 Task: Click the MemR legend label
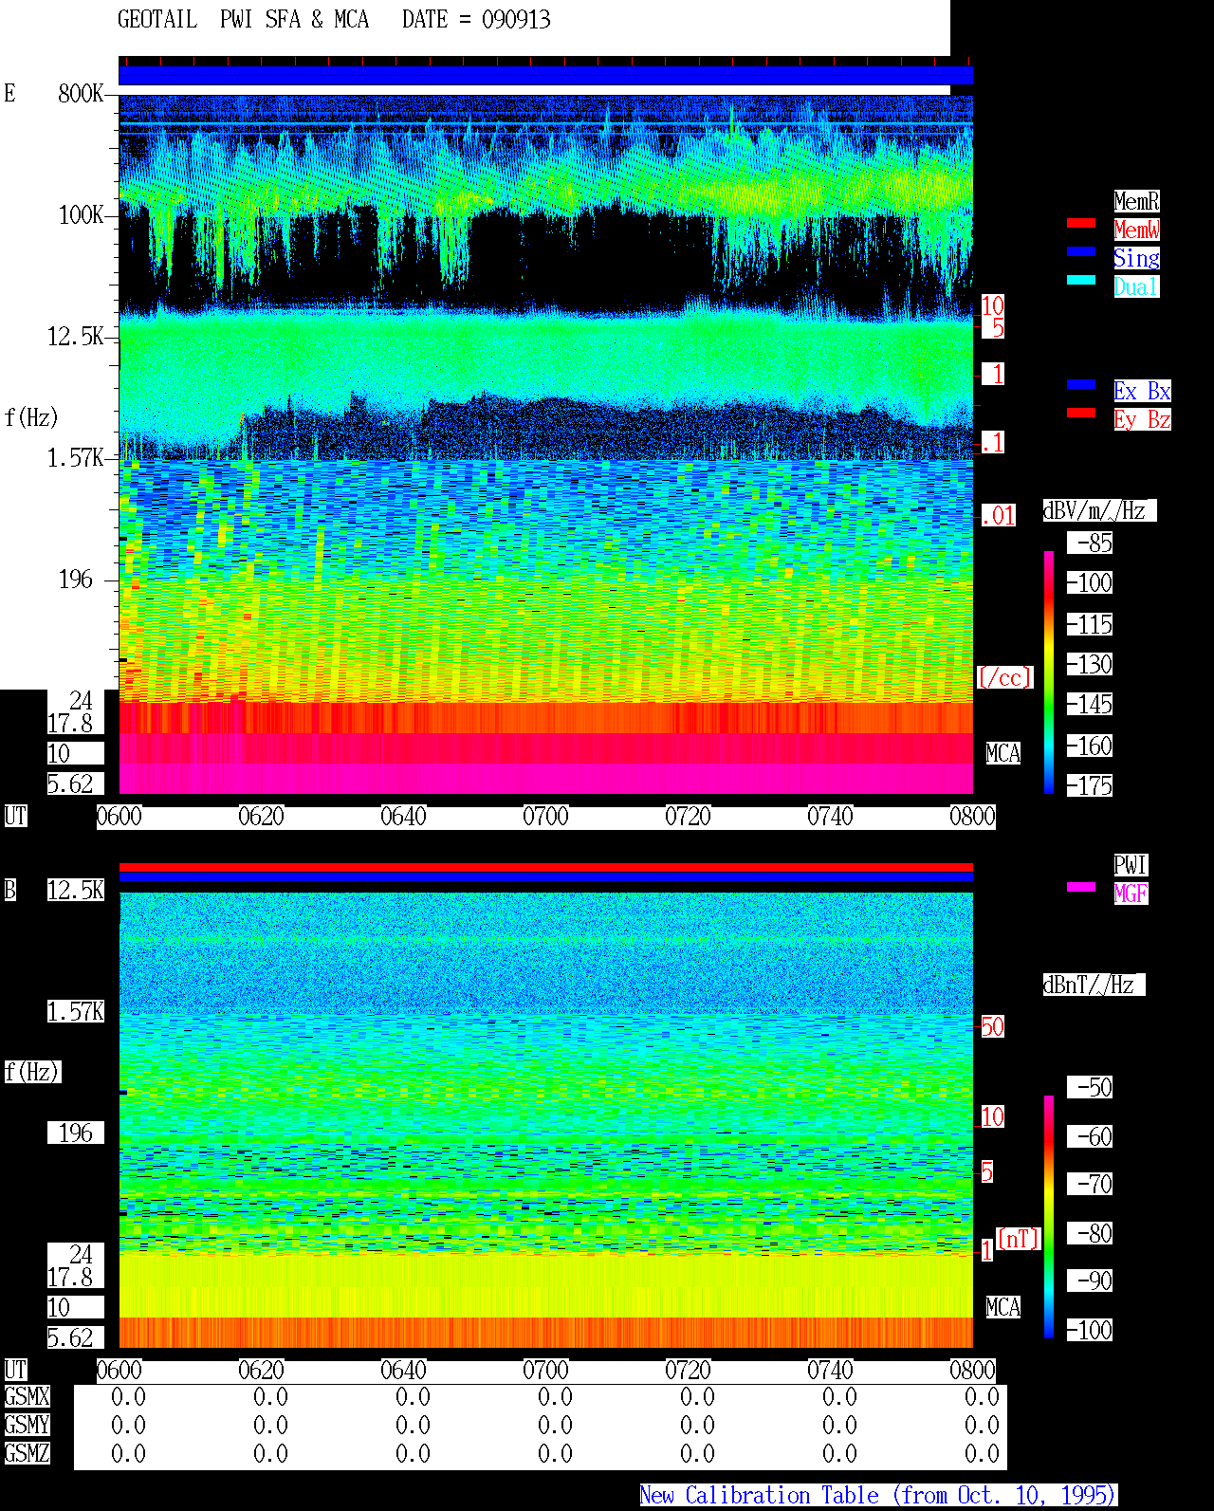[1136, 201]
